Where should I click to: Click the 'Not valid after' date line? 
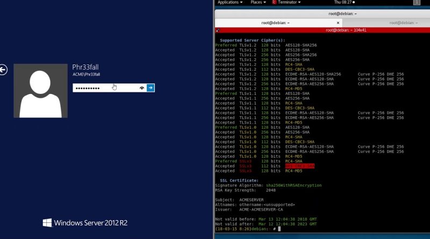266,224
